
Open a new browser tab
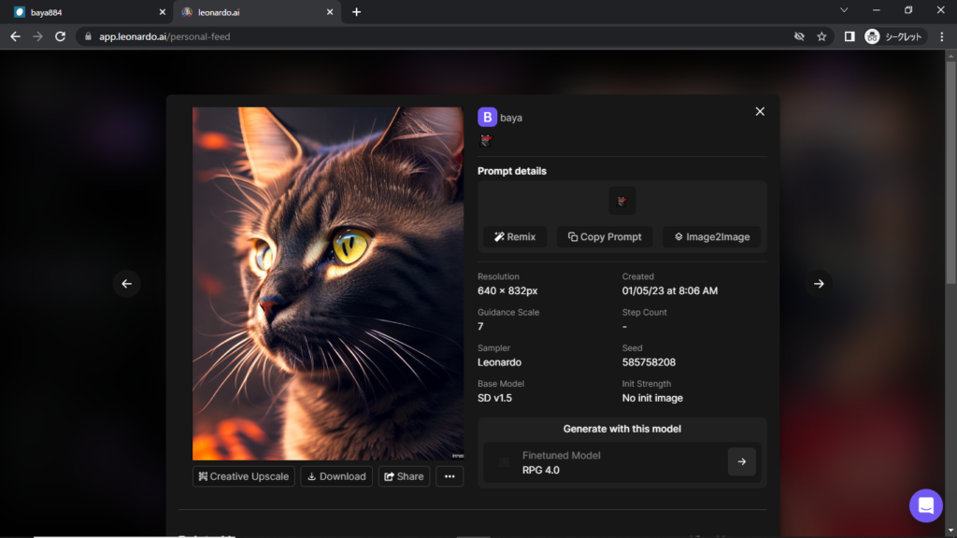pyautogui.click(x=356, y=12)
